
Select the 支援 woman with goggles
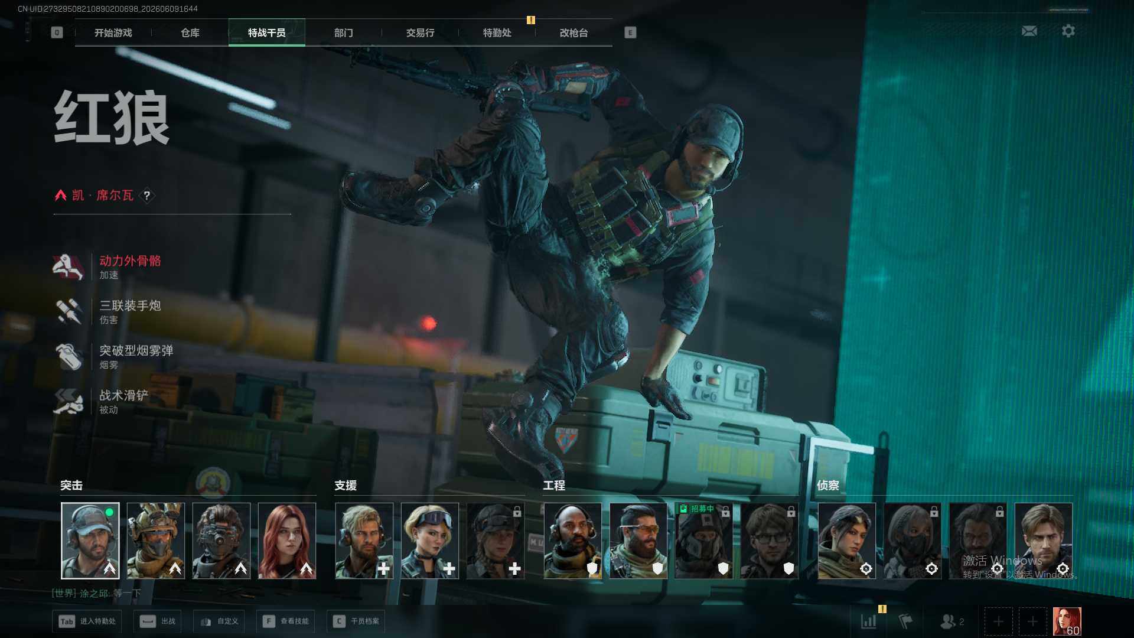430,541
